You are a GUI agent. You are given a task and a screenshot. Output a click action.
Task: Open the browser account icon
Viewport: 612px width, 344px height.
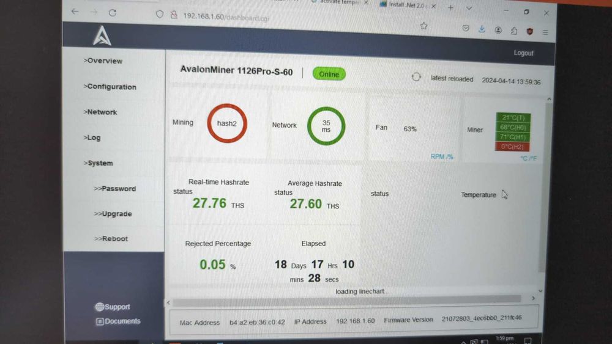(498, 30)
